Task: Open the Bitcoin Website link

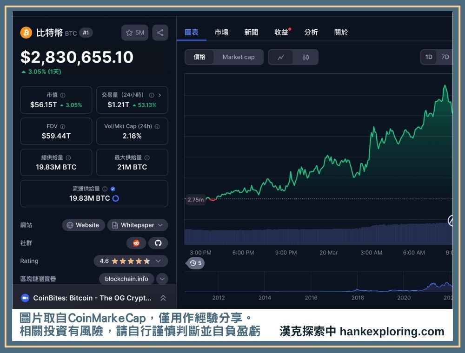Action: coord(83,225)
